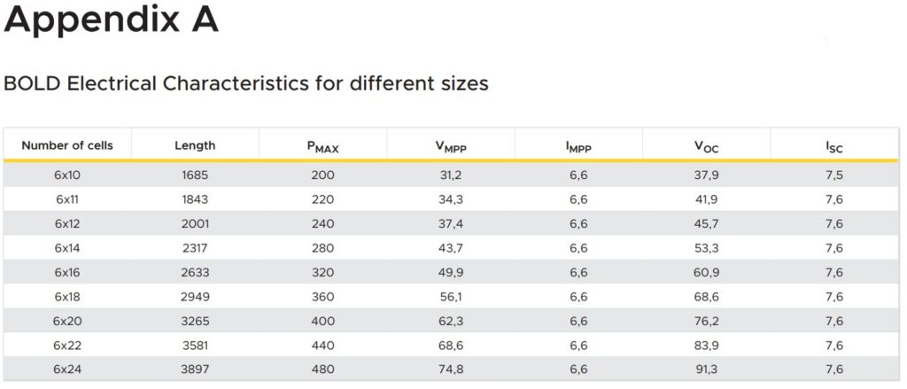
Task: Select the length value 1843
Action: point(195,199)
